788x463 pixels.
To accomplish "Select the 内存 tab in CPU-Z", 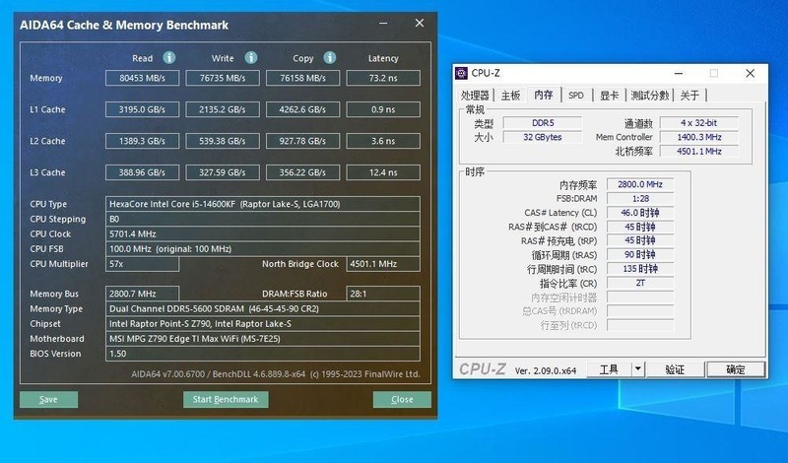I will [544, 95].
